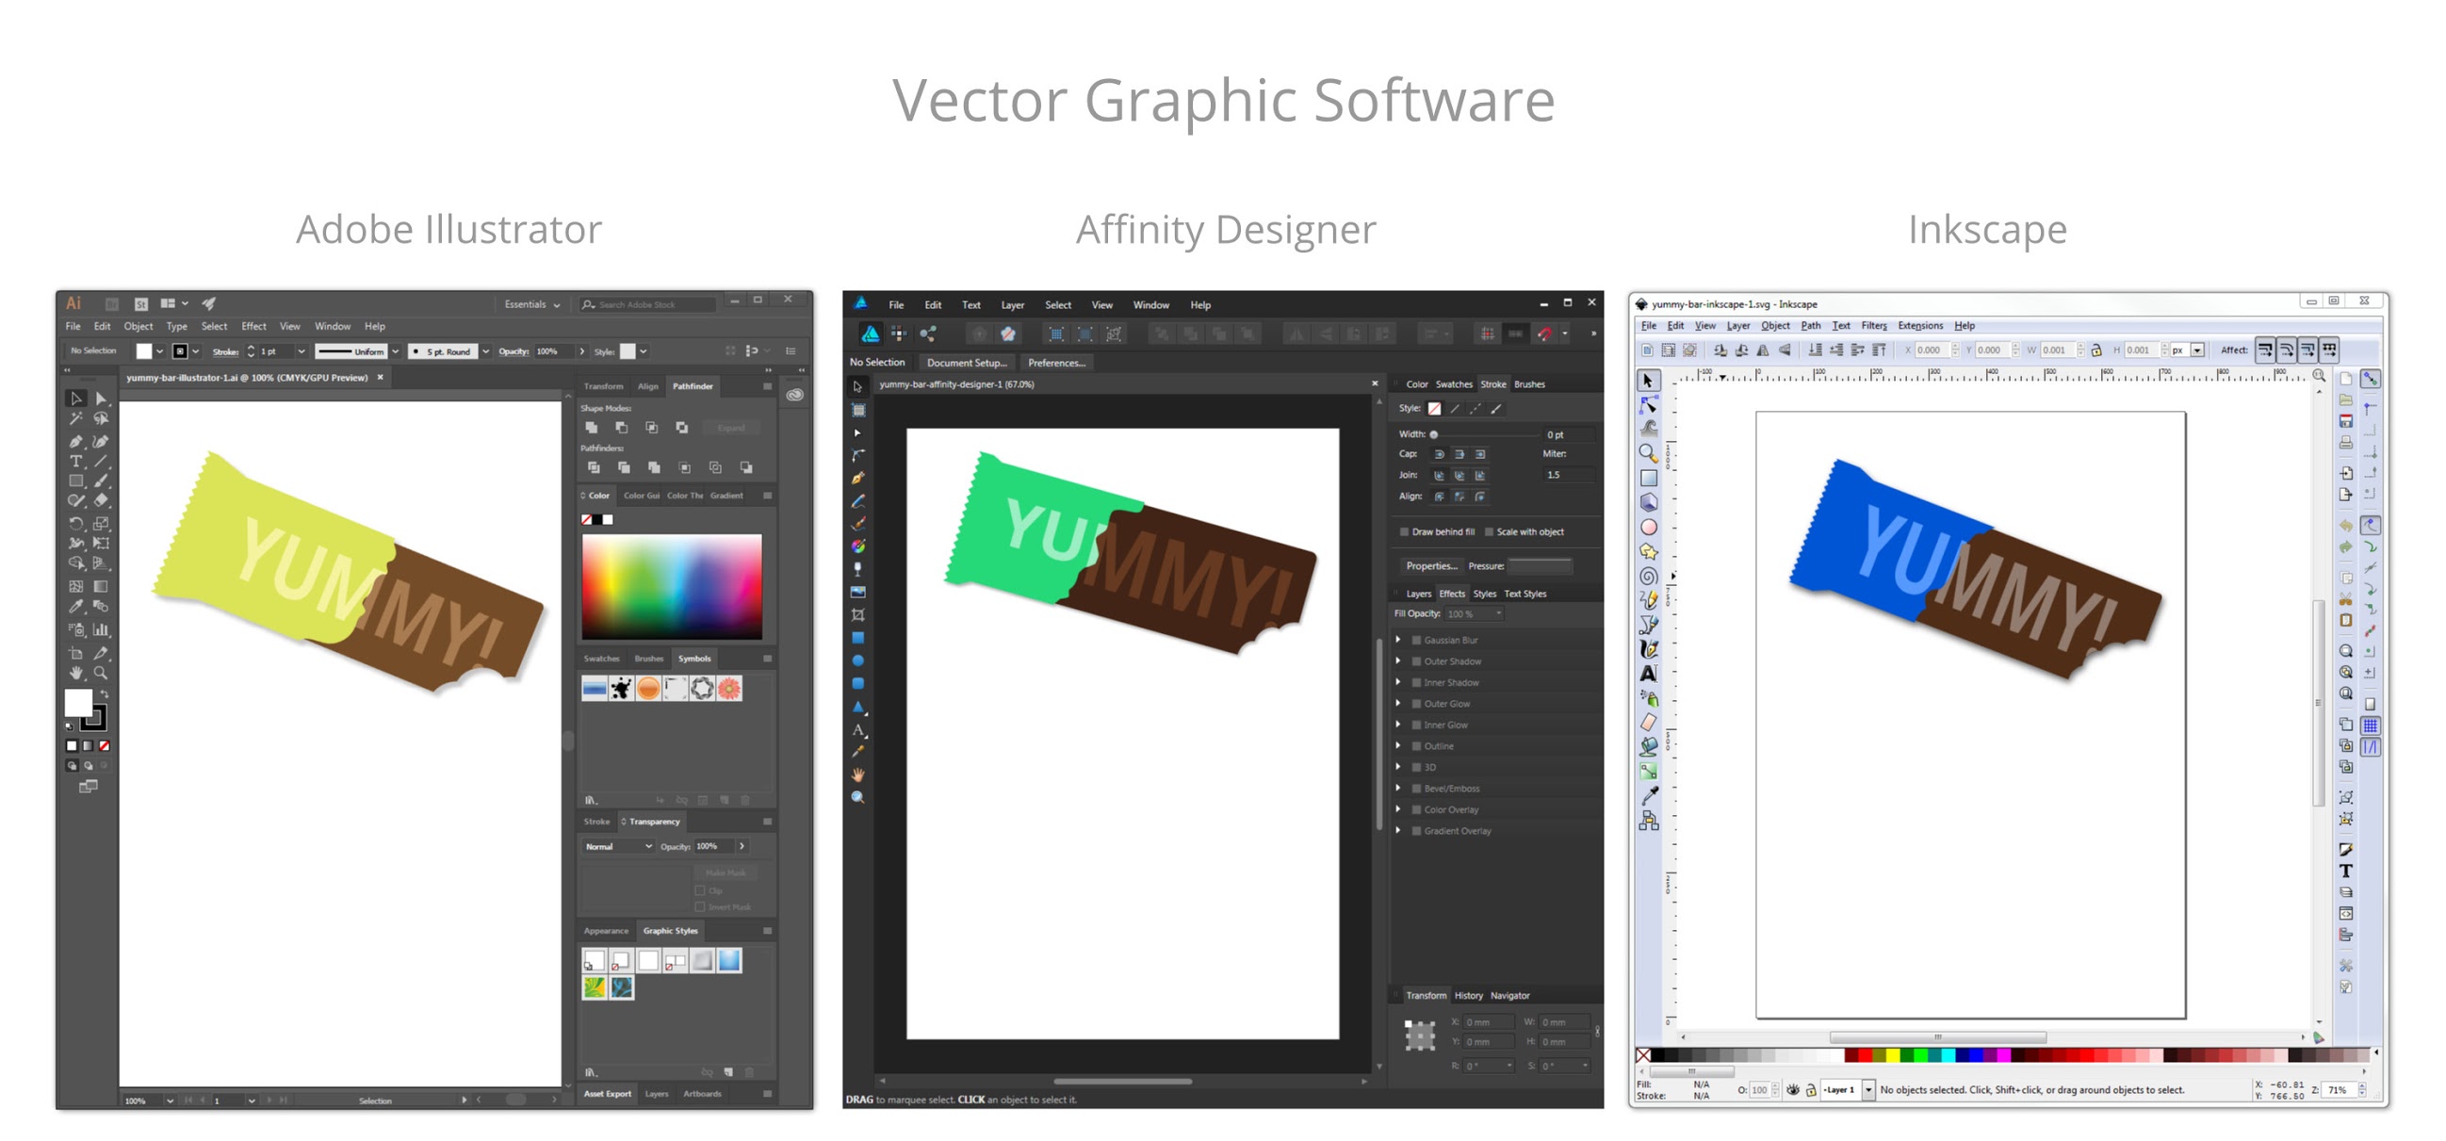Switch to the Swatches tab in Affinity
The width and height of the screenshot is (2446, 1141).
point(1453,384)
